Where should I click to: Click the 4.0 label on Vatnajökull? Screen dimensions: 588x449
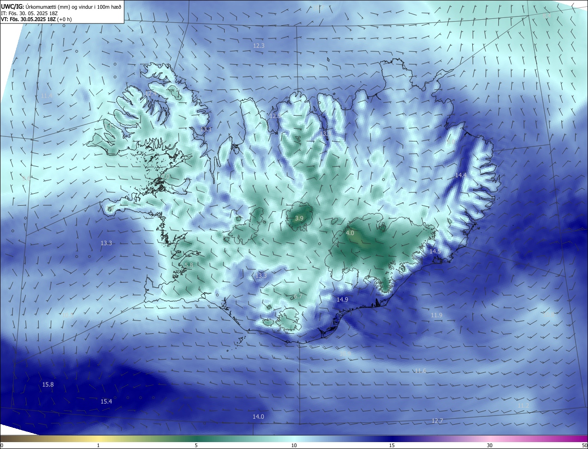(x=350, y=233)
